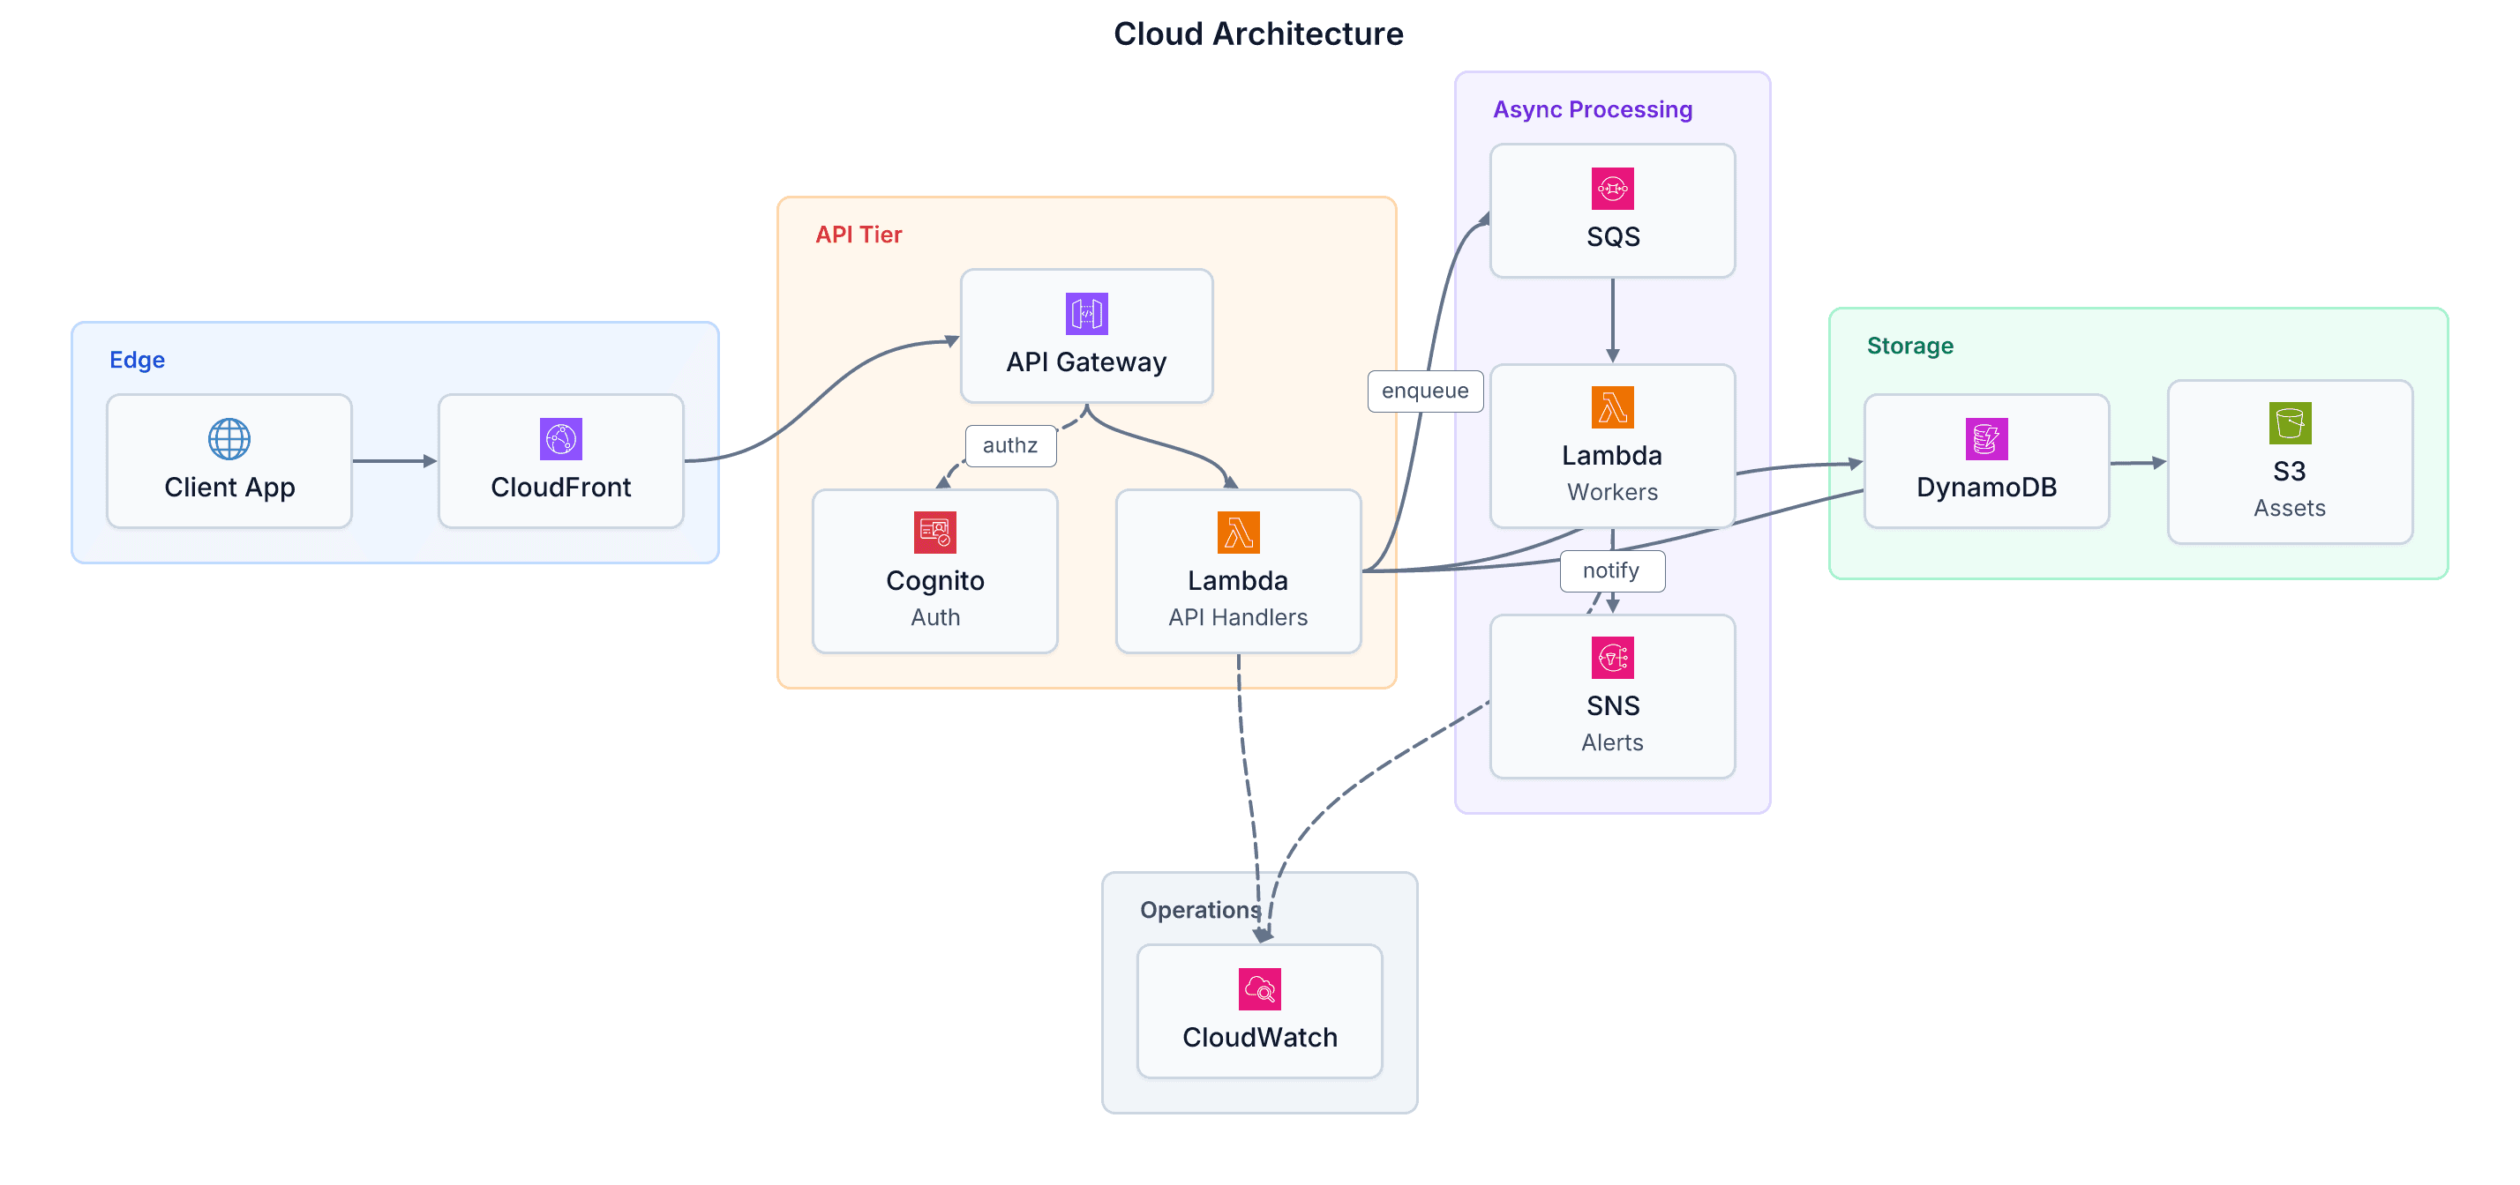Click the API Tier group title
The width and height of the screenshot is (2520, 1185).
[x=858, y=235]
